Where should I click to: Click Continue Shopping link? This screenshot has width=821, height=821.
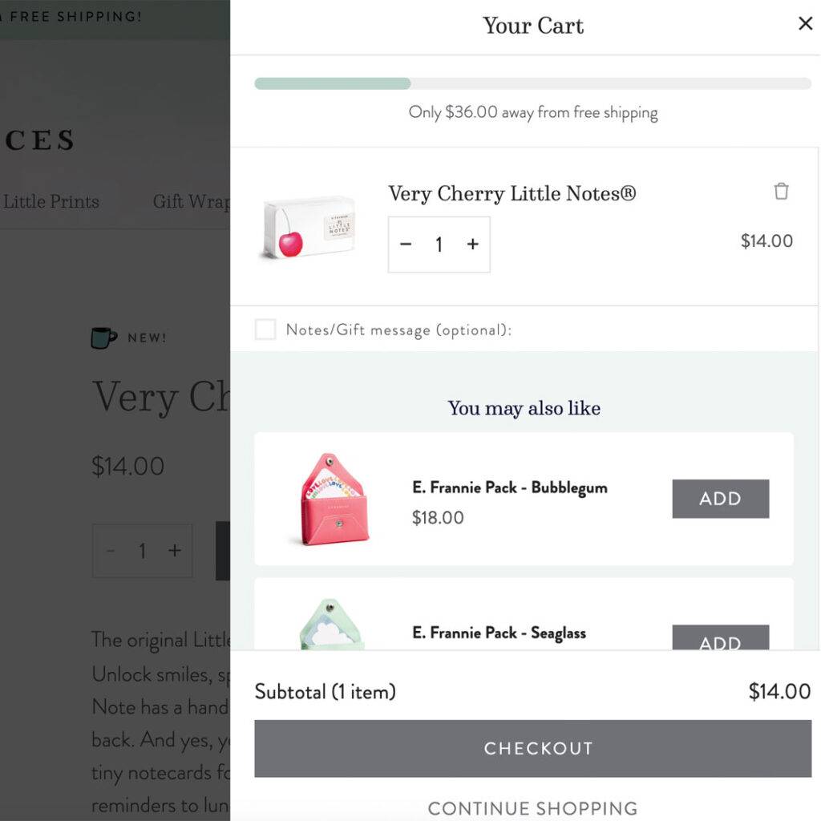click(533, 808)
